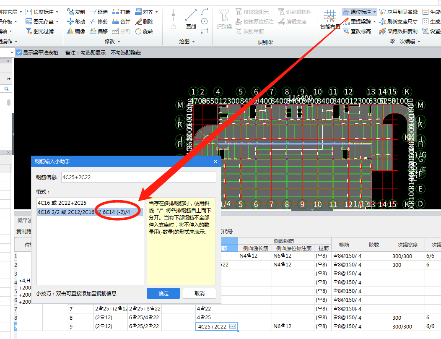The height and width of the screenshot is (339, 441).
Task: Choose the 直线 line drawing tool
Action: (191, 19)
